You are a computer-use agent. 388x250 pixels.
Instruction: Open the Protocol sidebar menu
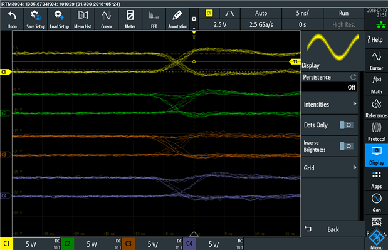click(x=376, y=132)
